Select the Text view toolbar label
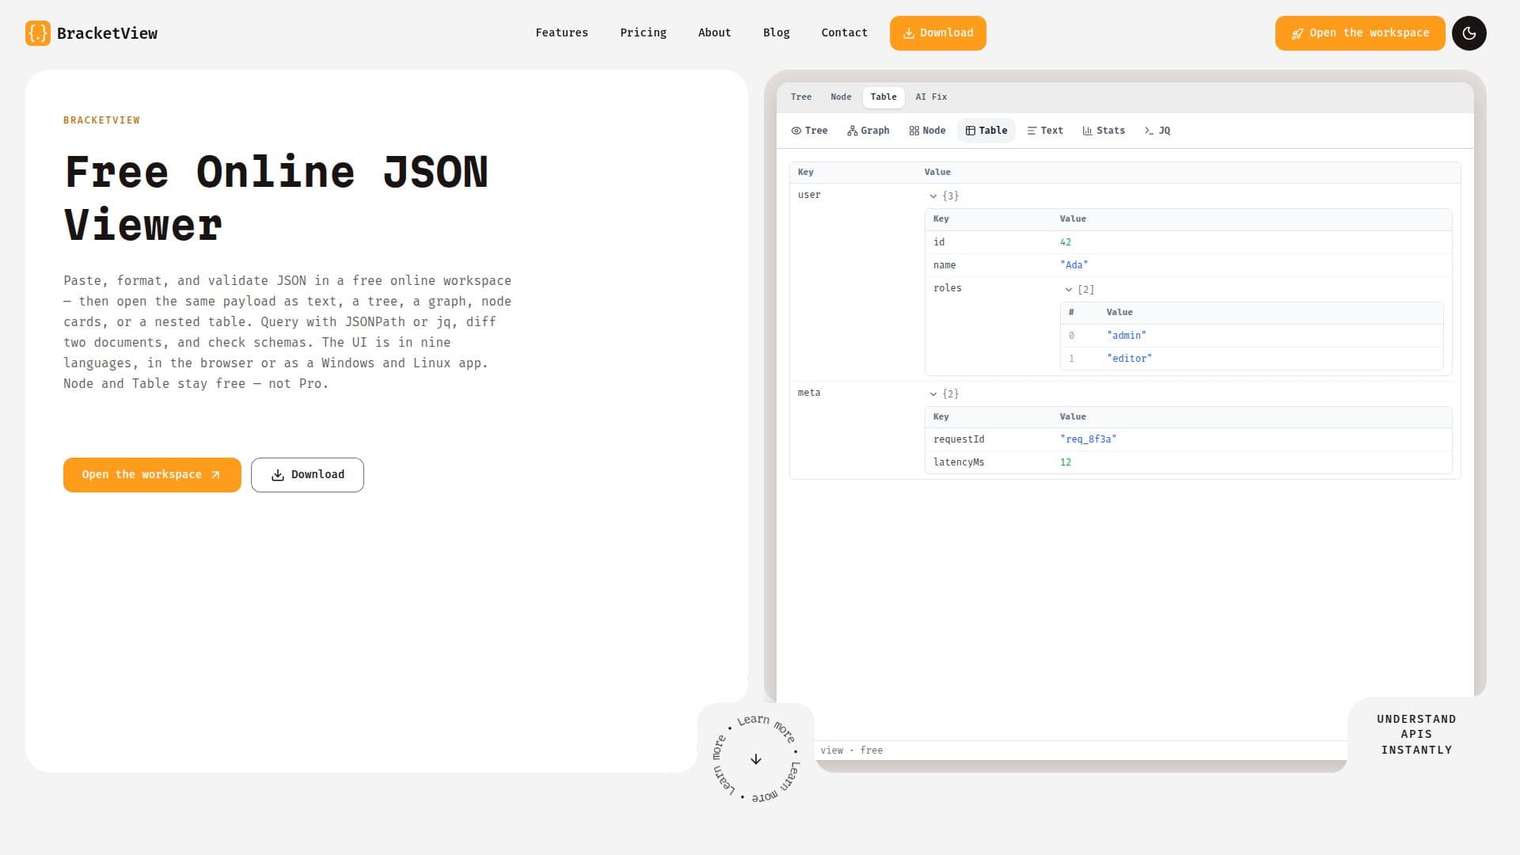 click(1051, 131)
